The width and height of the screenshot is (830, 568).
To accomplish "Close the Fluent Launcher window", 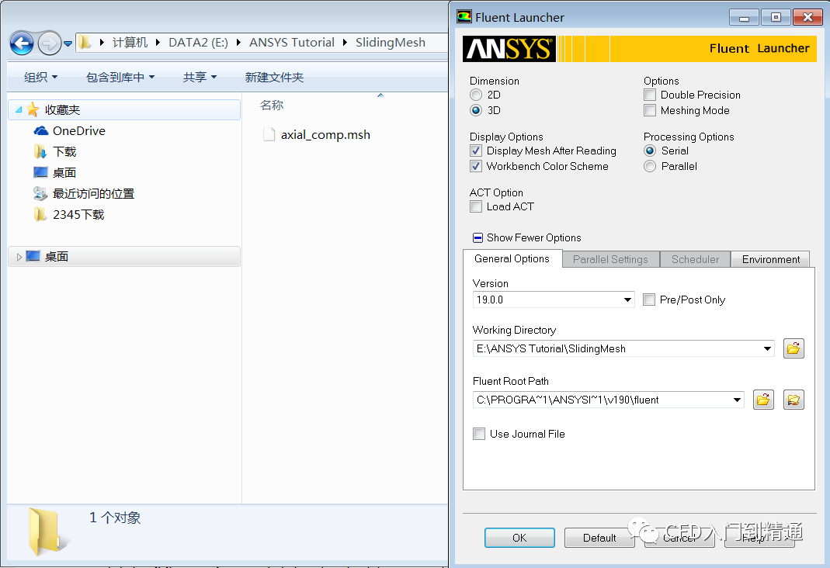I will pos(807,17).
